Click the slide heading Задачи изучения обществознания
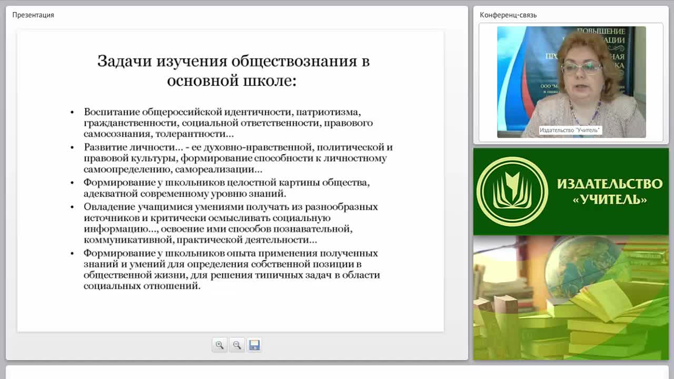Image resolution: width=674 pixels, height=379 pixels. pyautogui.click(x=233, y=71)
